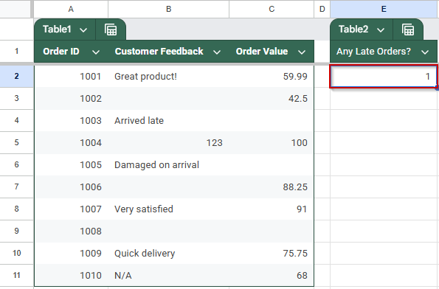The width and height of the screenshot is (439, 289).
Task: Expand the Table2 name dropdown
Action: point(381,29)
